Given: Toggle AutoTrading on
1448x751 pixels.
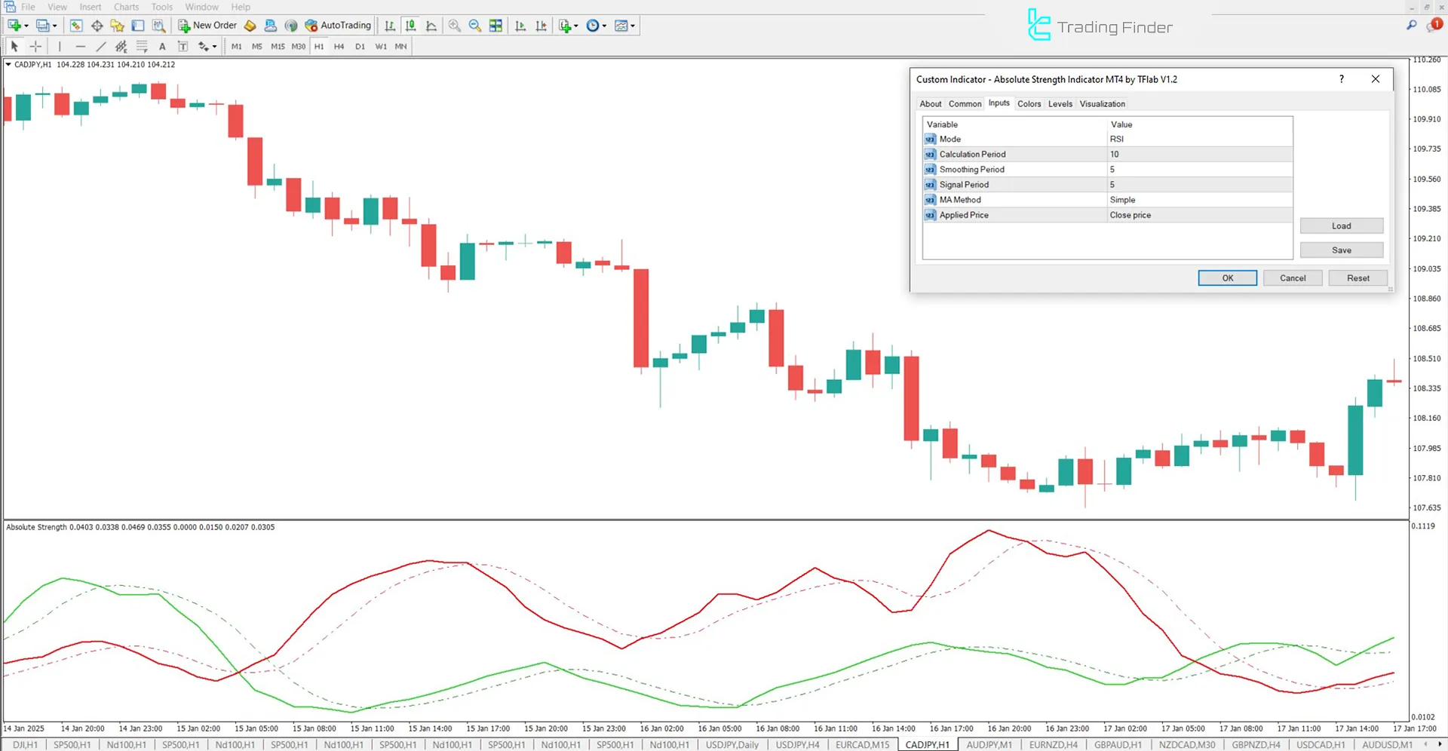Looking at the screenshot, I should (x=337, y=25).
